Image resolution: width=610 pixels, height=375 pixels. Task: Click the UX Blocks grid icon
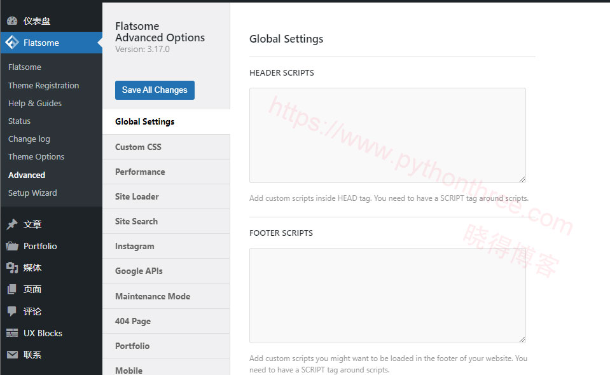click(12, 333)
